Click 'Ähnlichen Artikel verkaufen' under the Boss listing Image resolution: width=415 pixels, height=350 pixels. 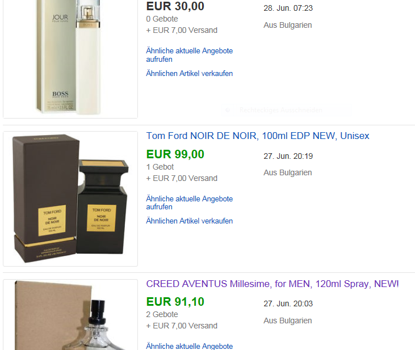[189, 73]
